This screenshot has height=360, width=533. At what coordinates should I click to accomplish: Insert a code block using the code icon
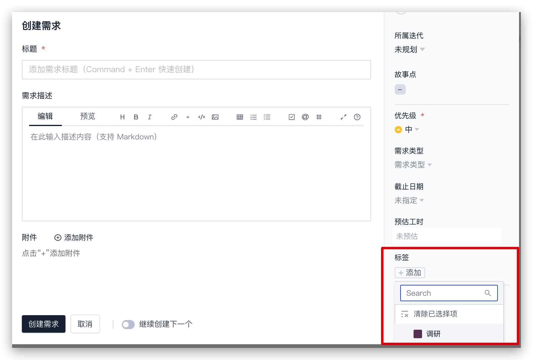click(x=202, y=117)
